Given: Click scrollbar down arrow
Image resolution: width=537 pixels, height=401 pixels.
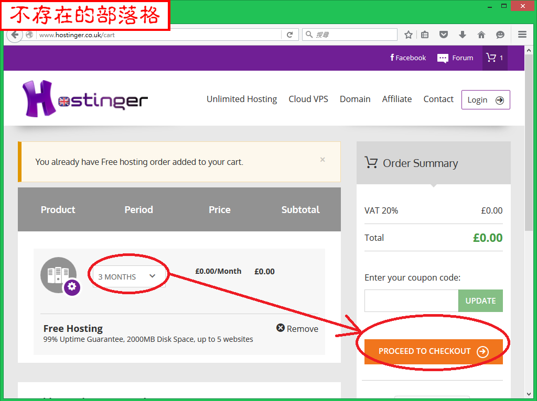Looking at the screenshot, I should pos(529,394).
